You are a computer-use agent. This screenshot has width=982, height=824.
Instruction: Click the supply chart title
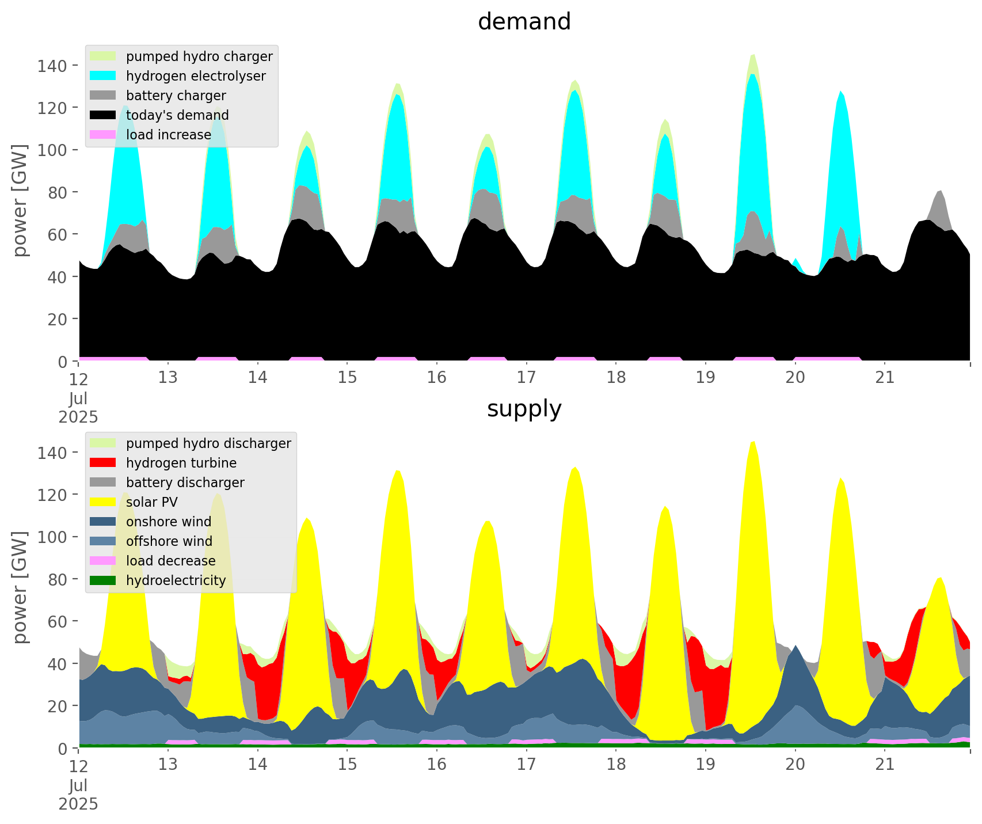click(x=524, y=409)
